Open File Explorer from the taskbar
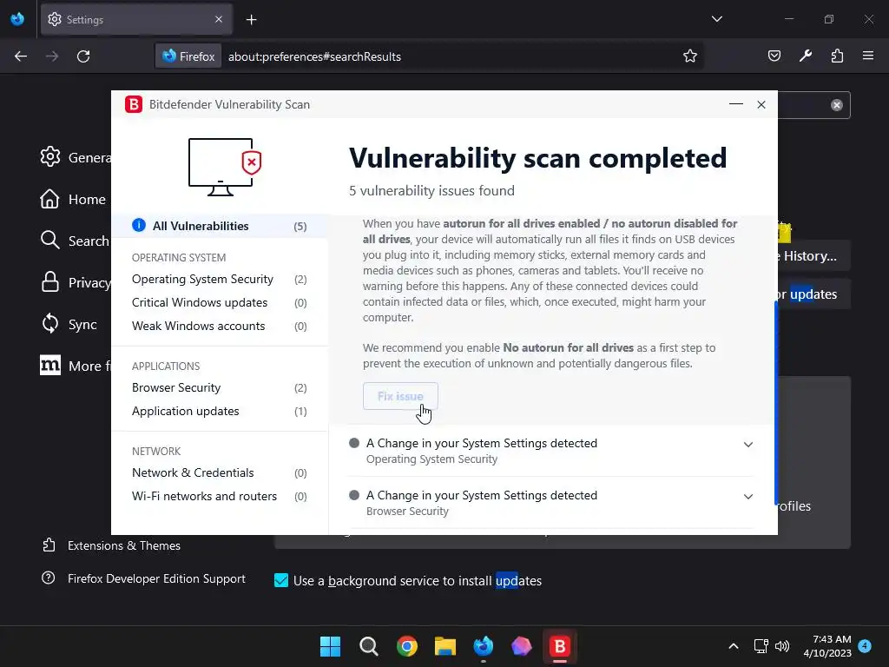889x667 pixels. [445, 646]
